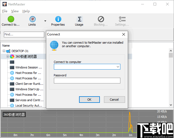This screenshot has height=138, width=174.
Task: Click the 4m time marker
Action: coord(81,135)
